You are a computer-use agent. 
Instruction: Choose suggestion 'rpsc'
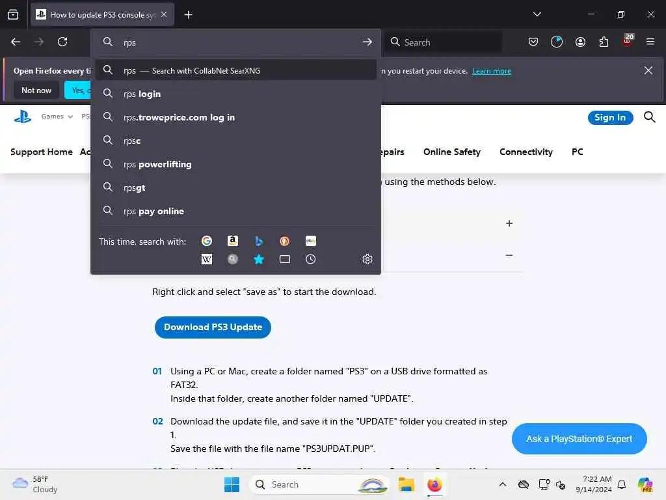[235, 141]
